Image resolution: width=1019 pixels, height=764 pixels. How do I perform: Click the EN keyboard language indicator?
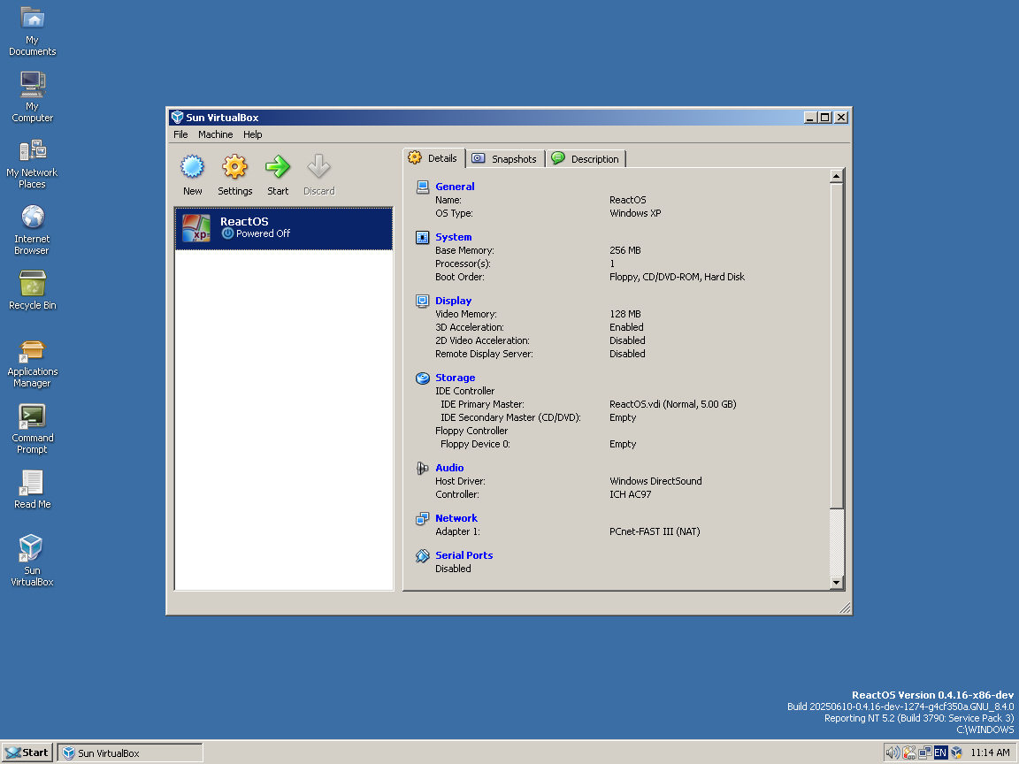940,753
